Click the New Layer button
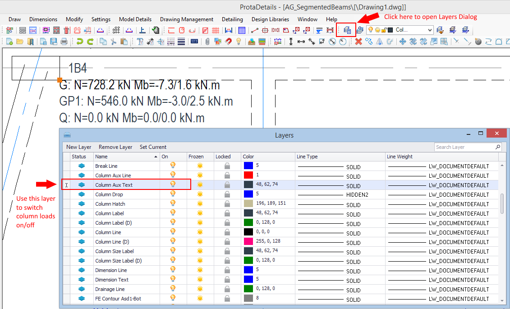 78,147
